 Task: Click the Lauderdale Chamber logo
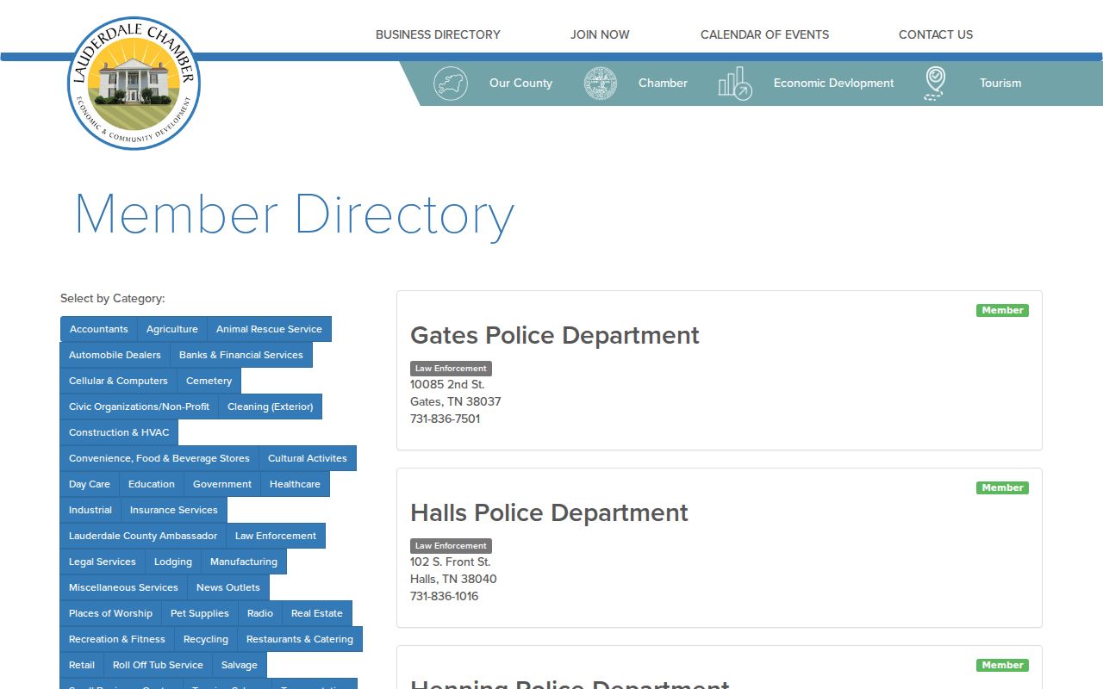(134, 83)
